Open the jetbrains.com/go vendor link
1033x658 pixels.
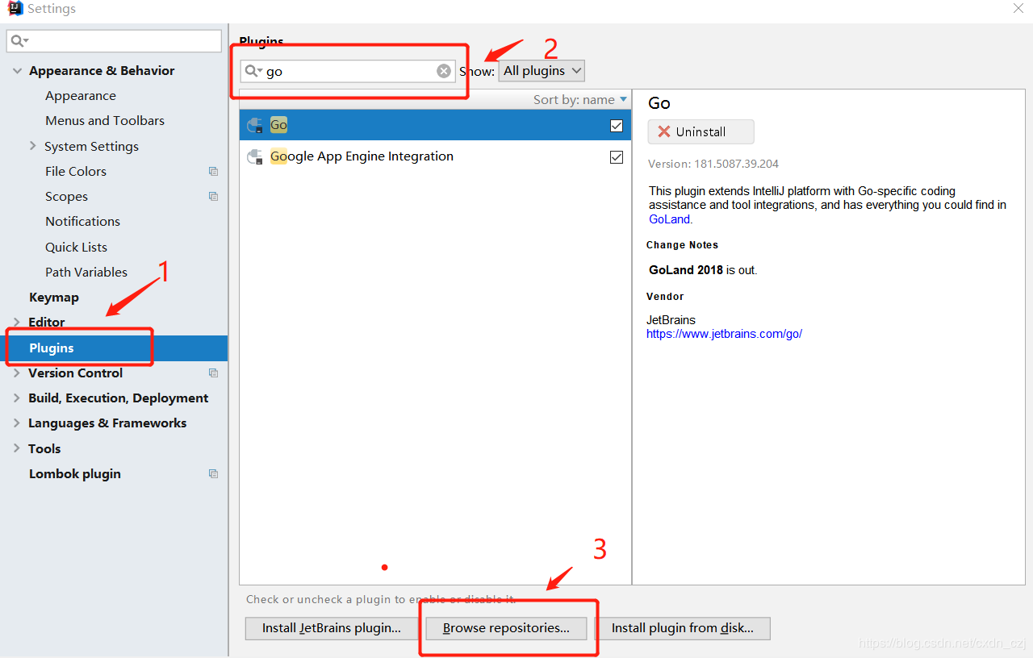pyautogui.click(x=724, y=334)
